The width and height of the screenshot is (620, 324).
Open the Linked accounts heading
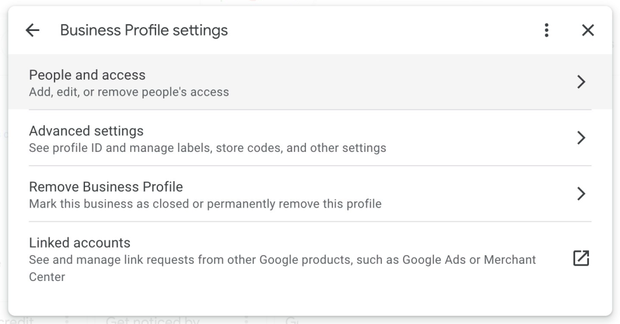[x=80, y=243]
